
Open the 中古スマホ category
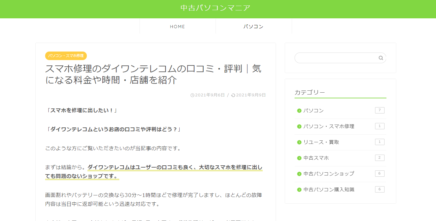[x=316, y=158]
